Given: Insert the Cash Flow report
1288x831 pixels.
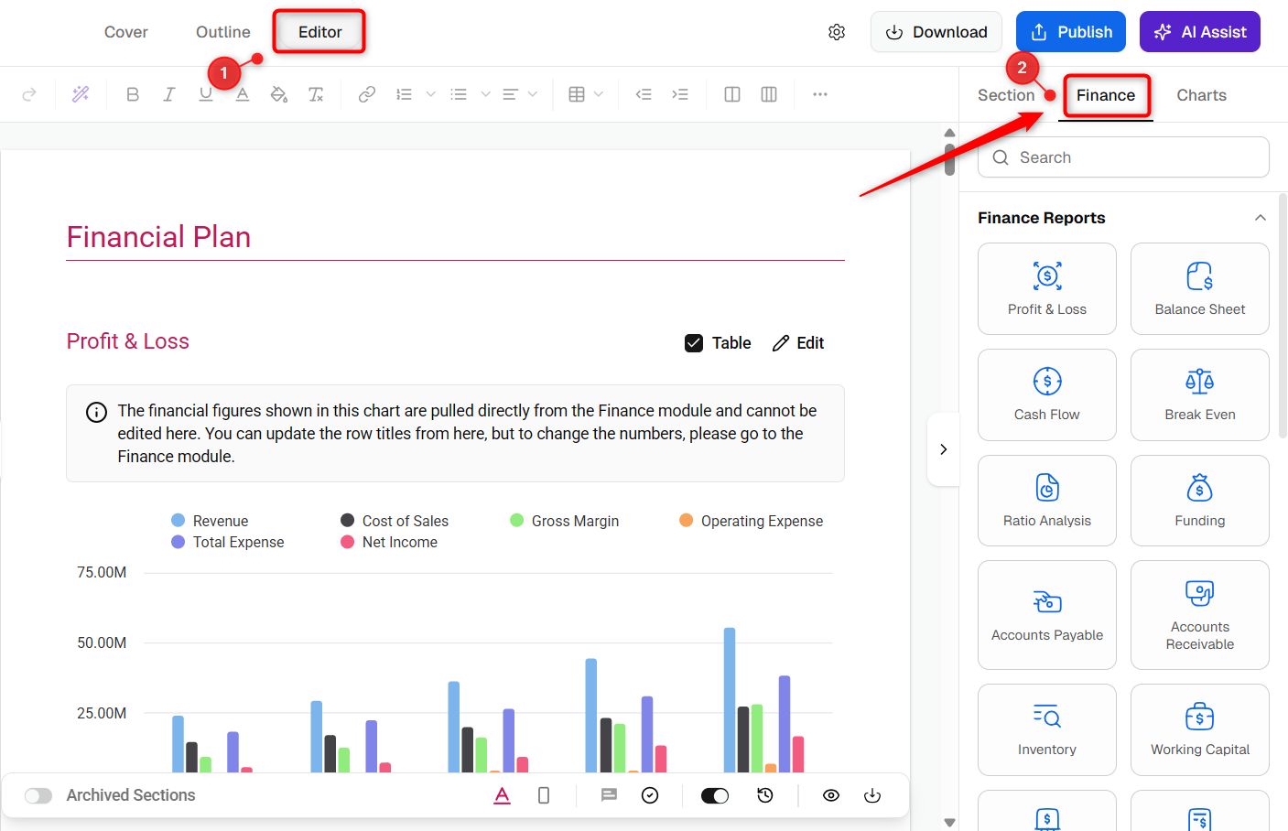Looking at the screenshot, I should tap(1047, 395).
